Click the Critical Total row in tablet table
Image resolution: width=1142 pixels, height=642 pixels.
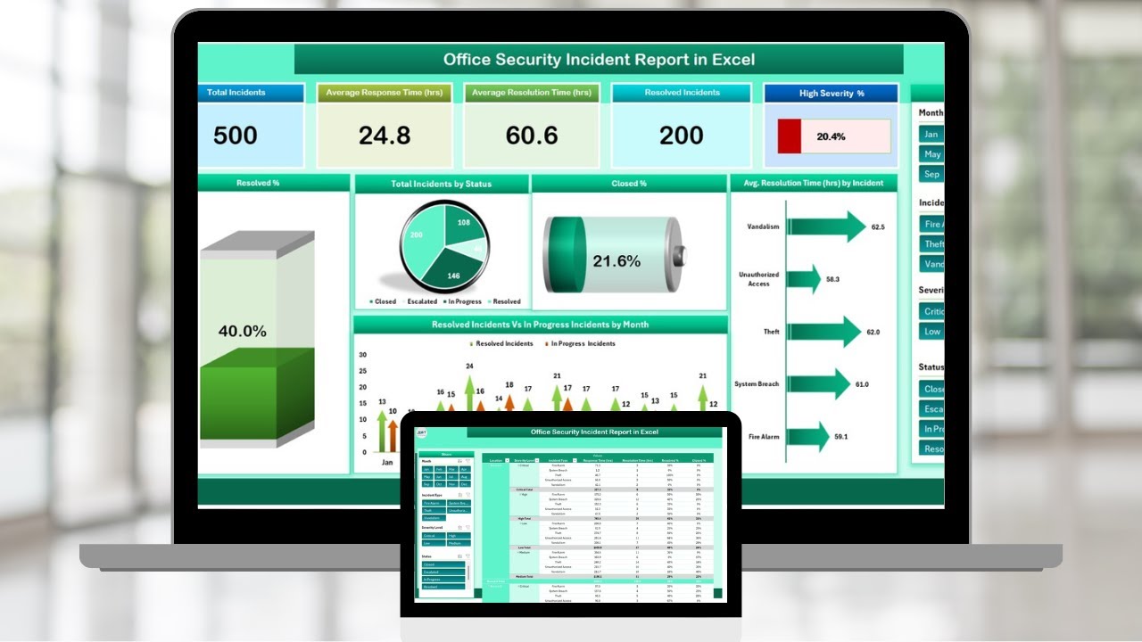tap(612, 490)
